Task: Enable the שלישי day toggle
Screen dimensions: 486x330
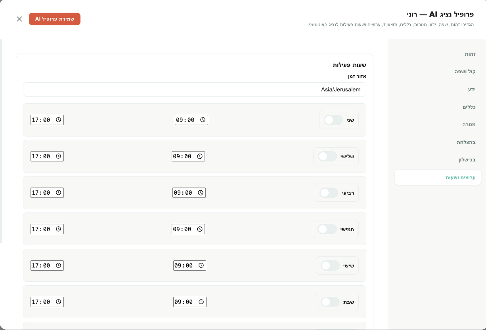Action: [327, 156]
